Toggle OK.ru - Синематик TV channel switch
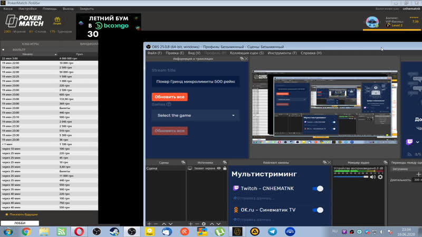 (x=318, y=210)
